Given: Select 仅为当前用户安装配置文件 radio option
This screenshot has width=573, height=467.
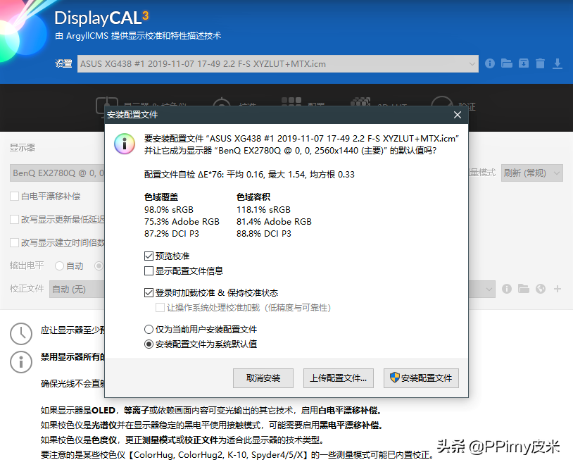Looking at the screenshot, I should (149, 330).
